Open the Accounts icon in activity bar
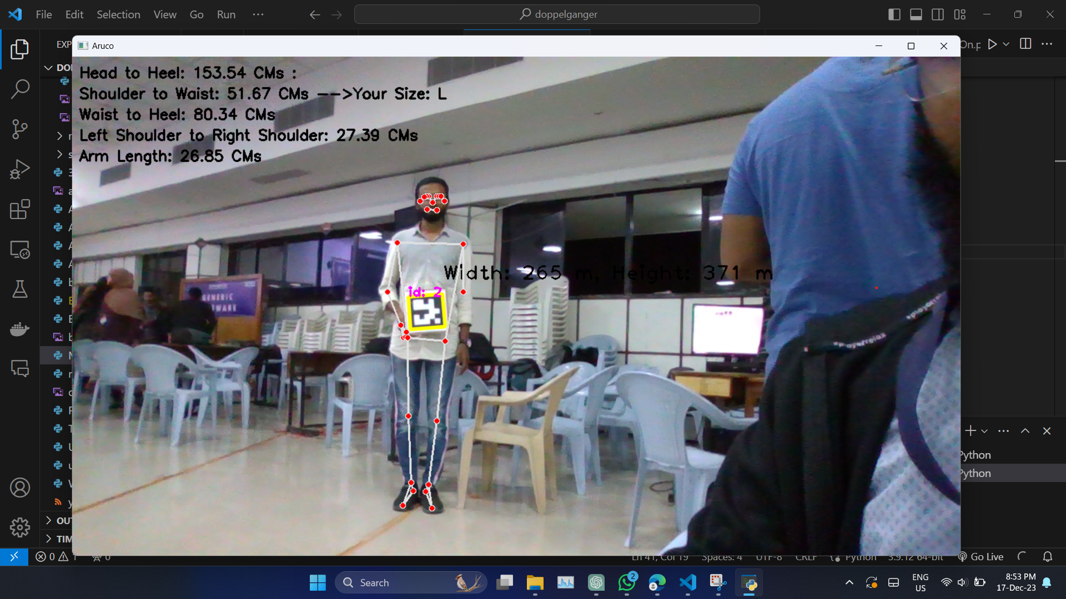 click(20, 488)
